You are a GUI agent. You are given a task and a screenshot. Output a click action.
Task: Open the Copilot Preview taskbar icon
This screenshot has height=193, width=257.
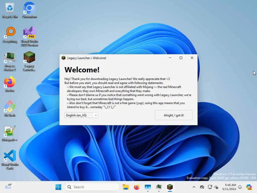point(249,187)
